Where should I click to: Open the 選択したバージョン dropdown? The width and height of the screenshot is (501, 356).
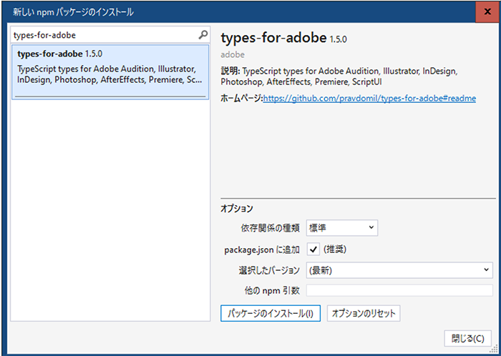click(399, 270)
